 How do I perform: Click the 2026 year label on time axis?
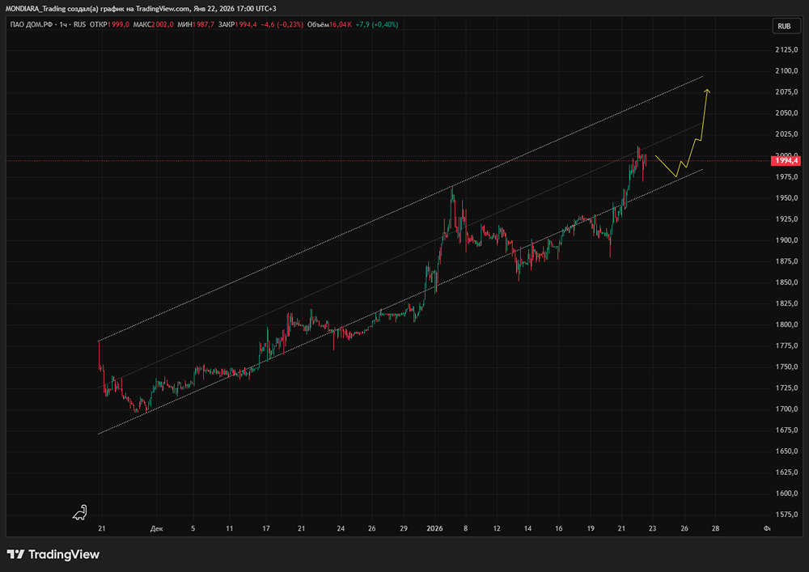434,528
